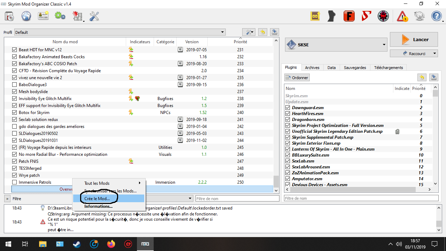Uncheck the SexLab.esm plugin checkbox
This screenshot has height=251, width=446.
click(287, 161)
